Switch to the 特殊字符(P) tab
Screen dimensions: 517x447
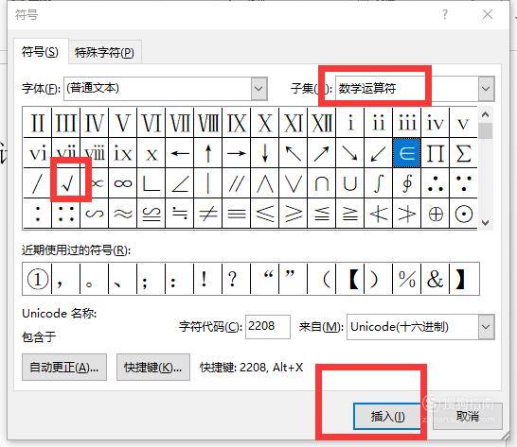(104, 52)
